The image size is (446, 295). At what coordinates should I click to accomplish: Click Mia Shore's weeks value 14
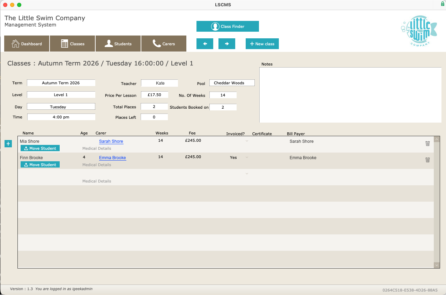pyautogui.click(x=161, y=140)
